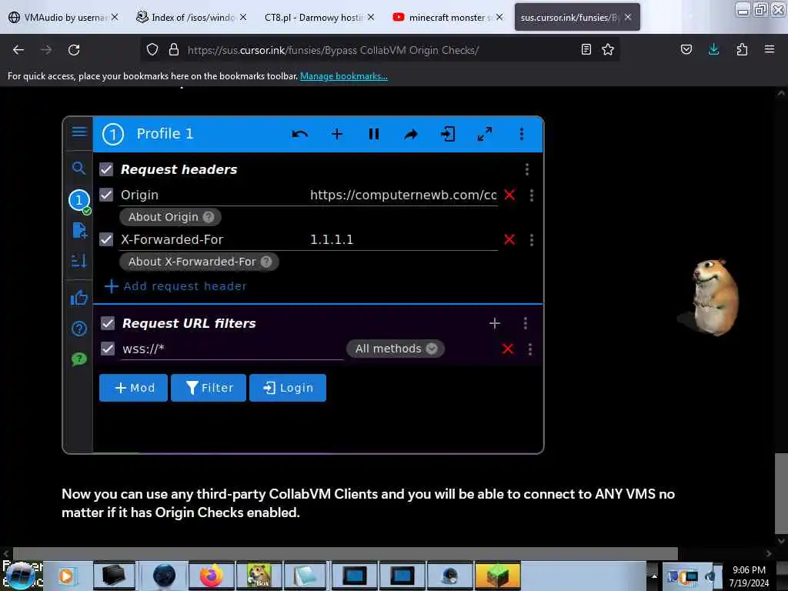Click the Origin value field
Viewport: 788px width, 591px height.
tap(403, 195)
